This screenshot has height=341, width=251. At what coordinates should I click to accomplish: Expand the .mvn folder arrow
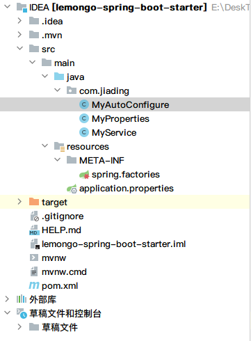pyautogui.click(x=19, y=35)
